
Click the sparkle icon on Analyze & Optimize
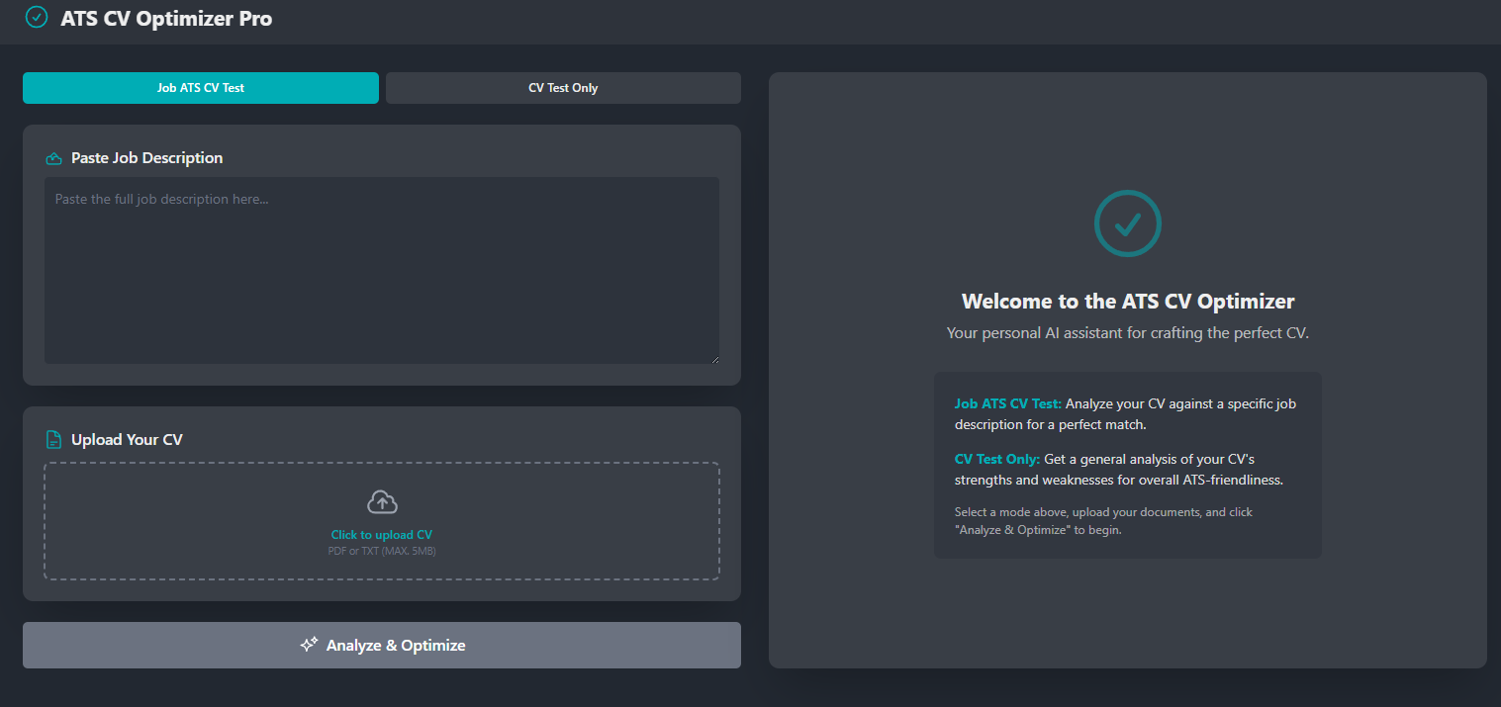coord(309,645)
